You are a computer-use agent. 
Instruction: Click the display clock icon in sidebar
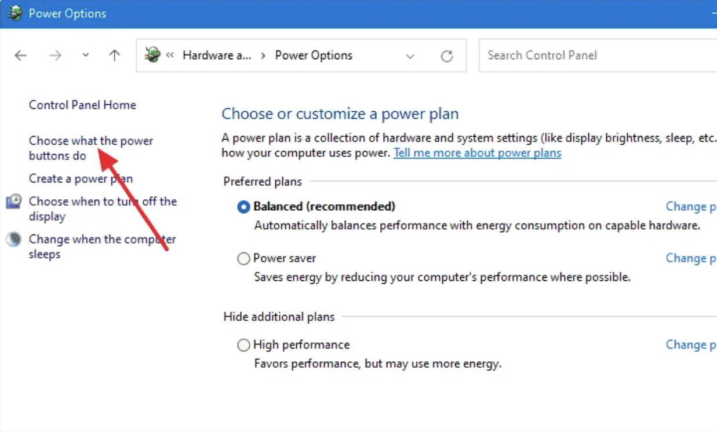(x=14, y=202)
